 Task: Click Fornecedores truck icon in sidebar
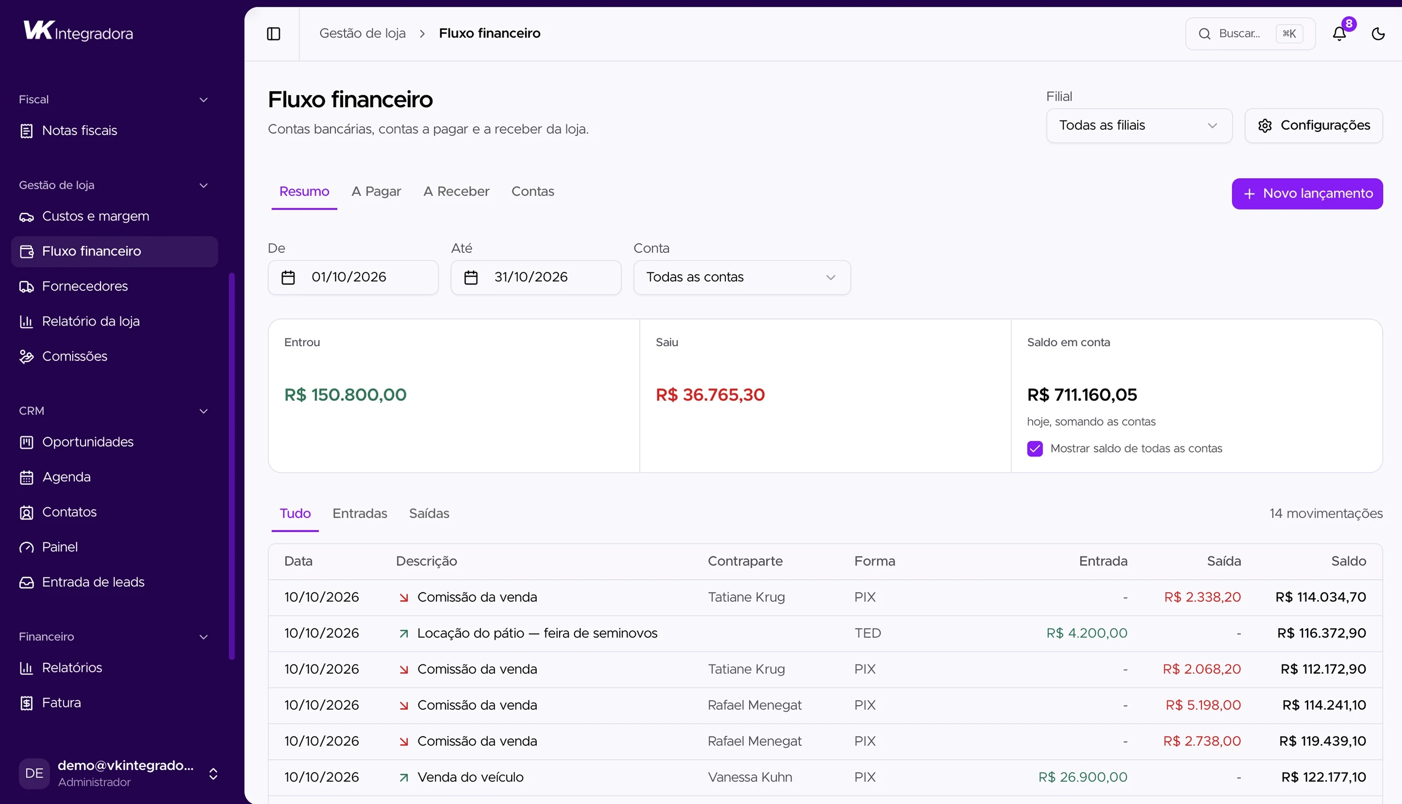(x=26, y=287)
